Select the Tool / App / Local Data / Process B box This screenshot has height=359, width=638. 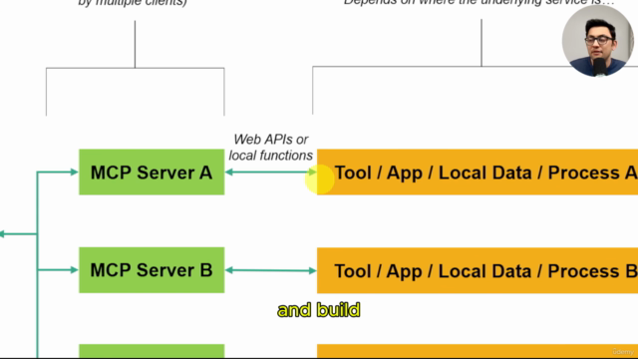478,270
